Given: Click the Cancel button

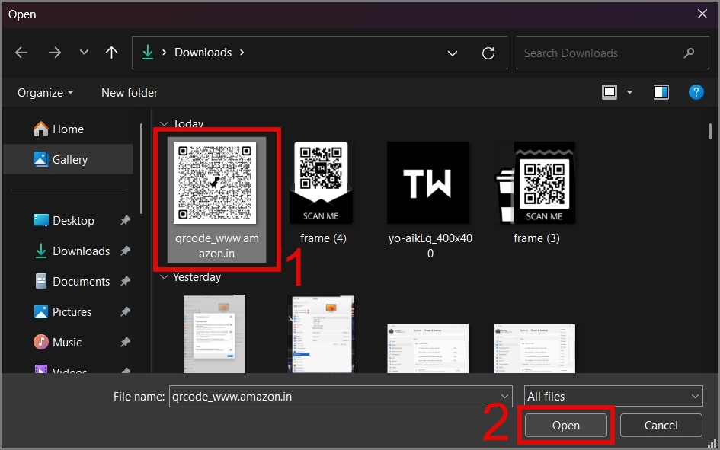Looking at the screenshot, I should click(661, 426).
